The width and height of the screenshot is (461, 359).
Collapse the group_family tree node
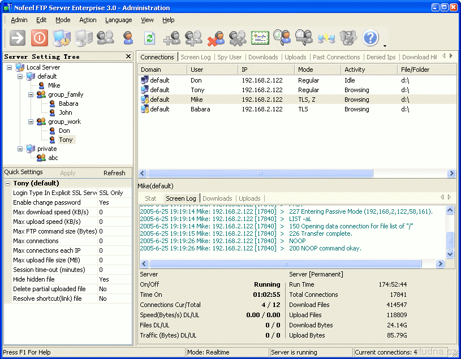click(x=30, y=94)
